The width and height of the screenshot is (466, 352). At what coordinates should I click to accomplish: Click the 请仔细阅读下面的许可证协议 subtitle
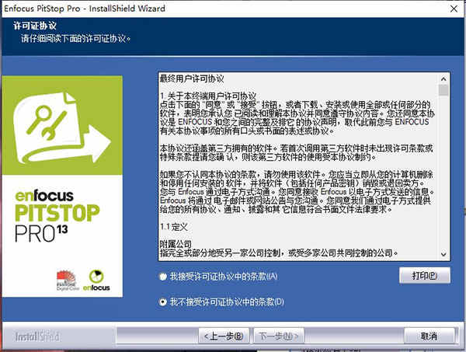tap(76, 39)
